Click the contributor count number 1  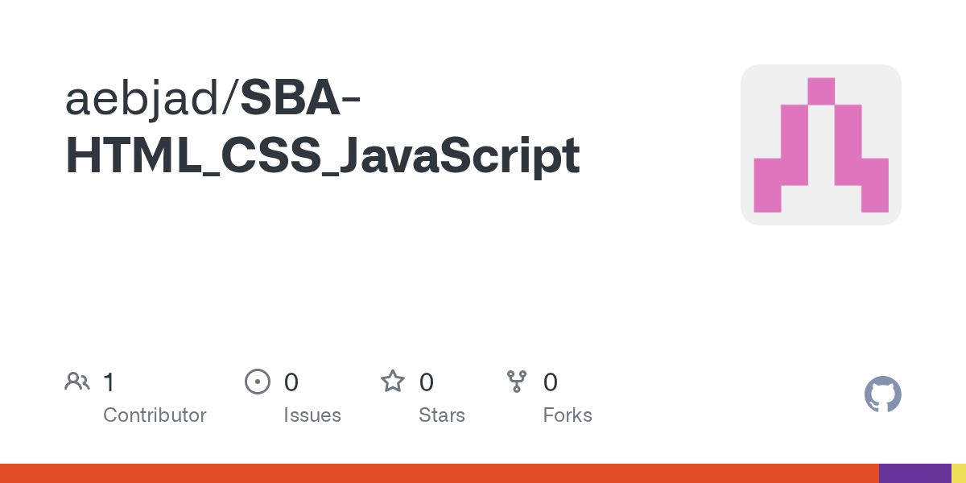109,382
